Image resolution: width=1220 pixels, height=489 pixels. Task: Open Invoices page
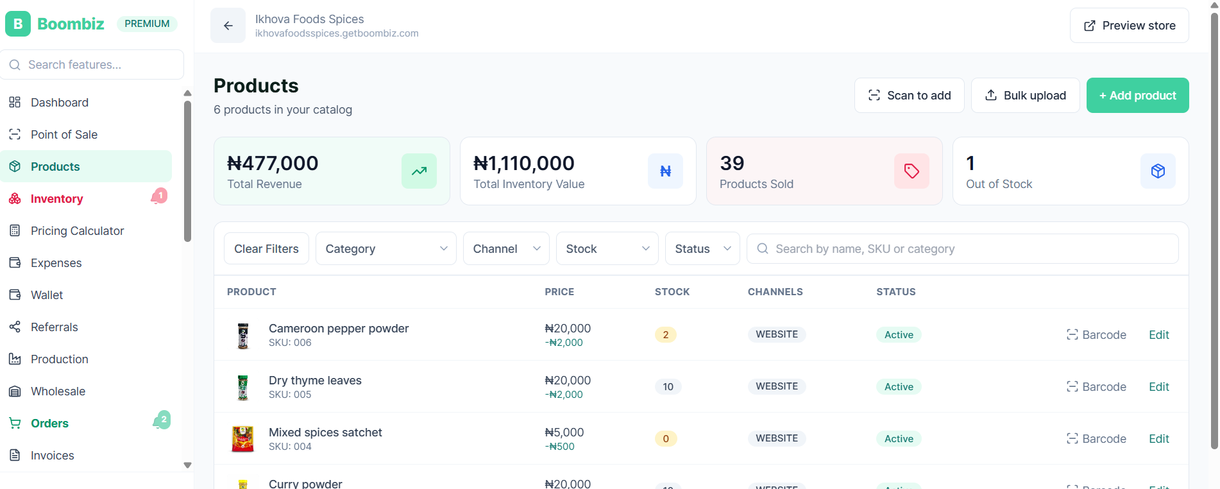click(86, 456)
